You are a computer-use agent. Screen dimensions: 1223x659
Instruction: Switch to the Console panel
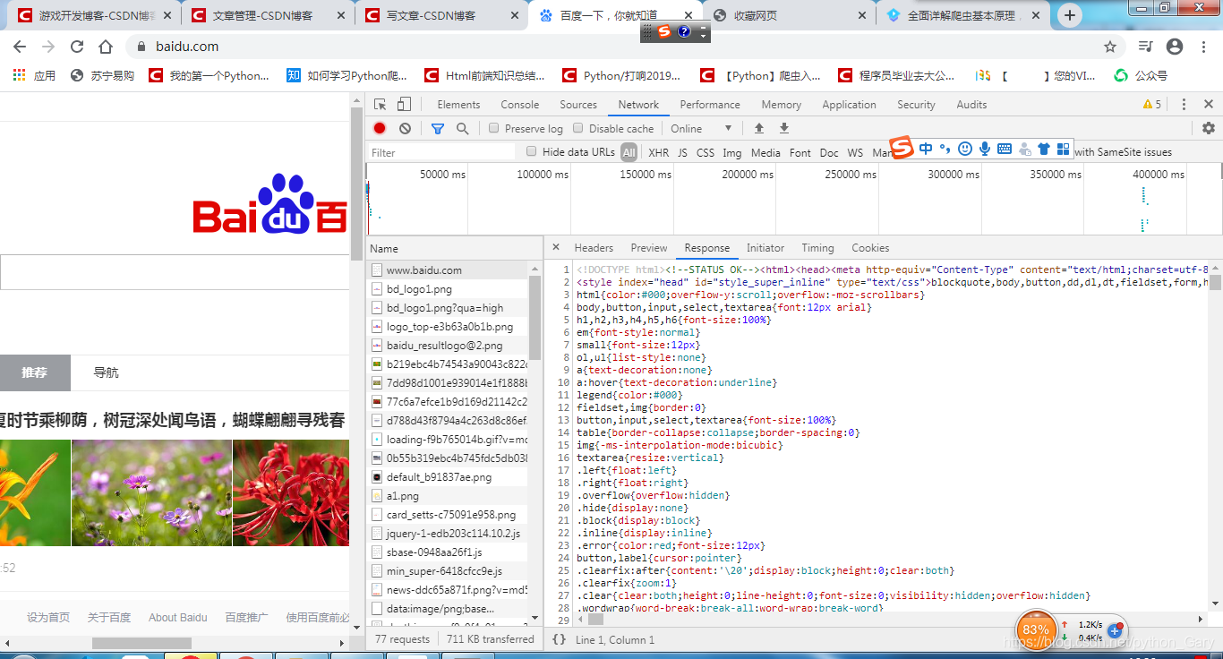(520, 105)
